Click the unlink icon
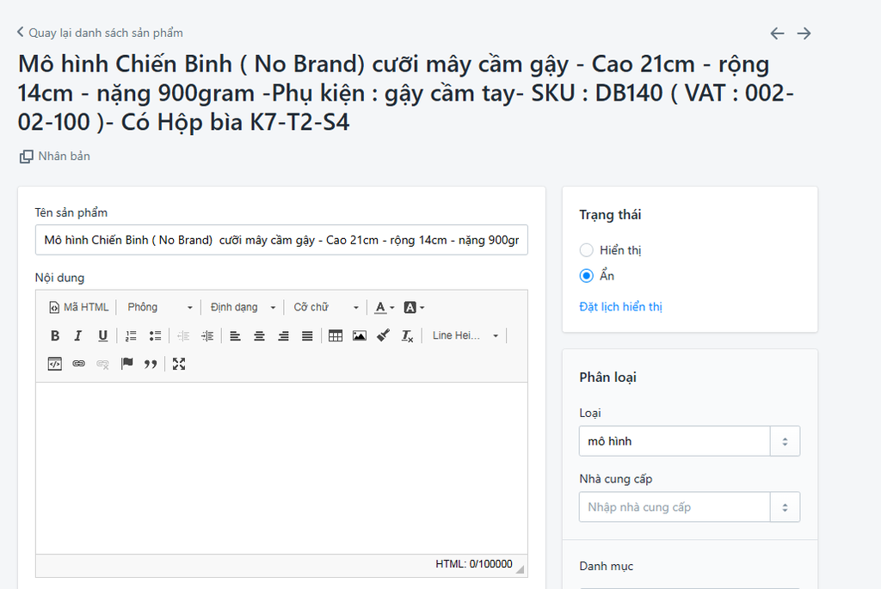This screenshot has height=589, width=881. tap(103, 364)
